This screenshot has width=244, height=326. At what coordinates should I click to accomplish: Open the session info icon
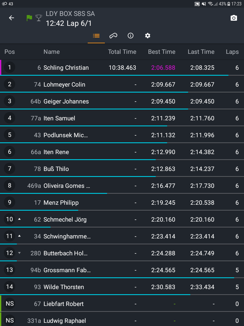click(x=130, y=36)
